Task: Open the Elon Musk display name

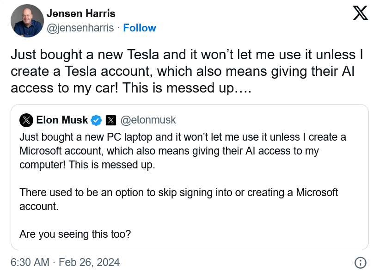Action: click(x=61, y=120)
